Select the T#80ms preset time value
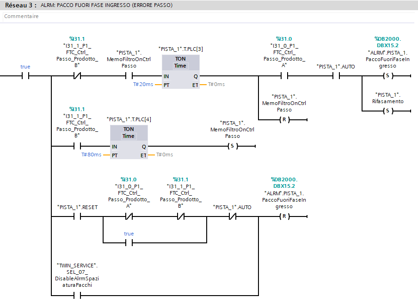The height and width of the screenshot is (303, 418). pos(91,155)
